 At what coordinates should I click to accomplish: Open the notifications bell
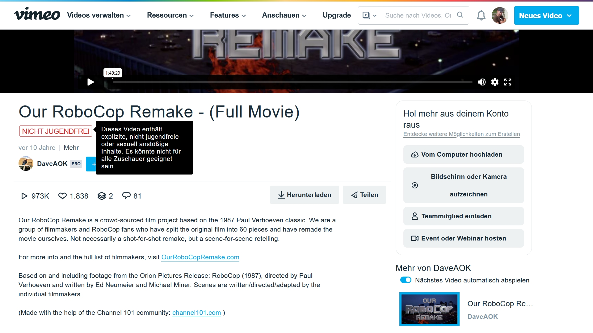tap(481, 15)
